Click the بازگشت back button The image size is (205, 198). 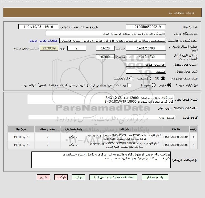61,177
